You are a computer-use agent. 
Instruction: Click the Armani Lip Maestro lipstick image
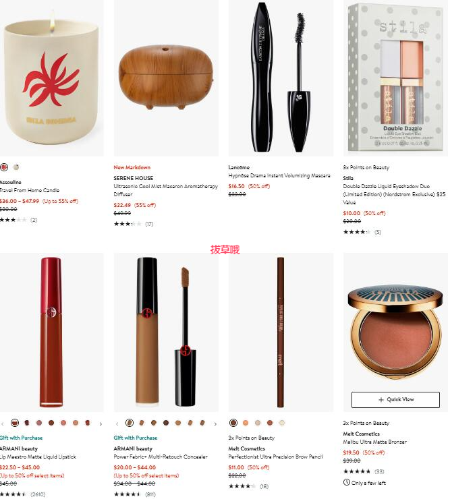point(51,332)
